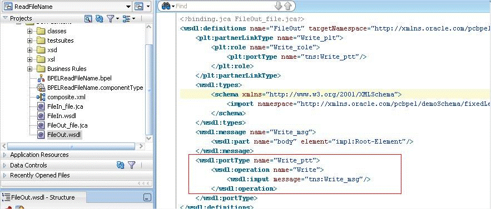Click the BPEL process icon of BPELReadFileName.bpel
This screenshot has width=491, height=209.
tap(41, 78)
